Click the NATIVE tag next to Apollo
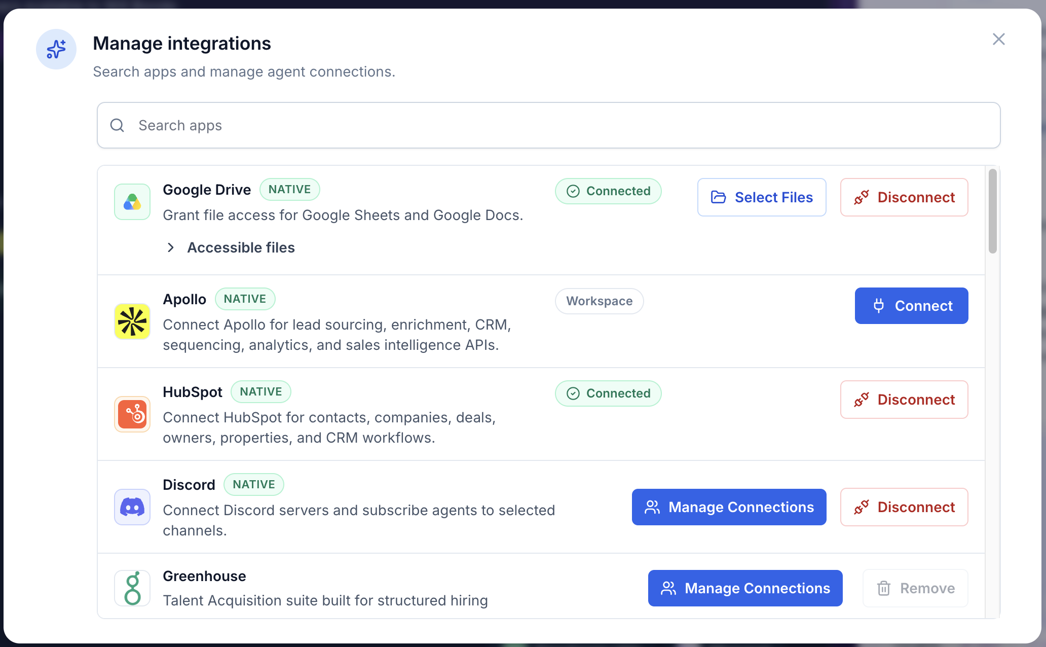 245,299
